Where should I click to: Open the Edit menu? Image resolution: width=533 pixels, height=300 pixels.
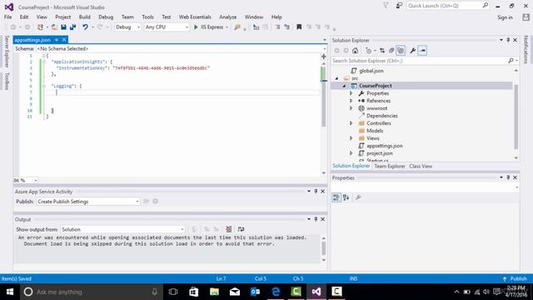click(x=24, y=17)
